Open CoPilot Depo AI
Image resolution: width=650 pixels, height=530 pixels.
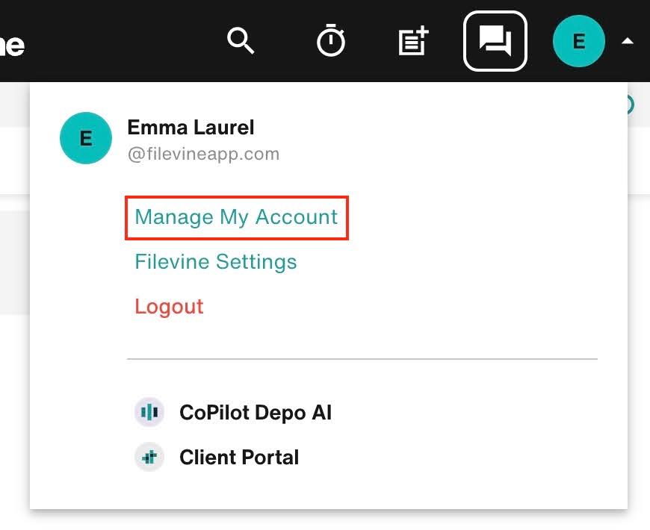click(255, 412)
